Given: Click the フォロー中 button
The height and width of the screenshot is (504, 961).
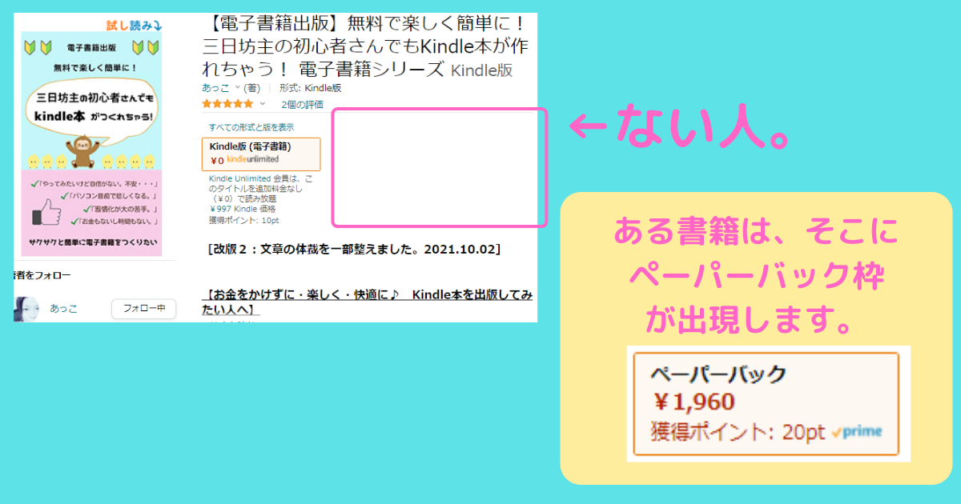Looking at the screenshot, I should point(143,308).
